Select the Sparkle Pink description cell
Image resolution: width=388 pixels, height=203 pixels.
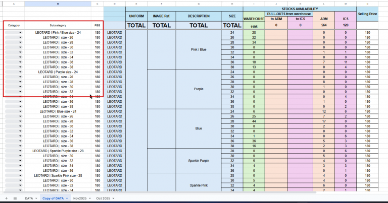point(199,182)
